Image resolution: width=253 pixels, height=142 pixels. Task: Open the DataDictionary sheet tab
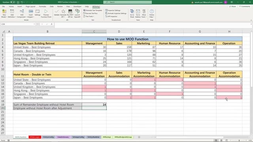(63, 137)
